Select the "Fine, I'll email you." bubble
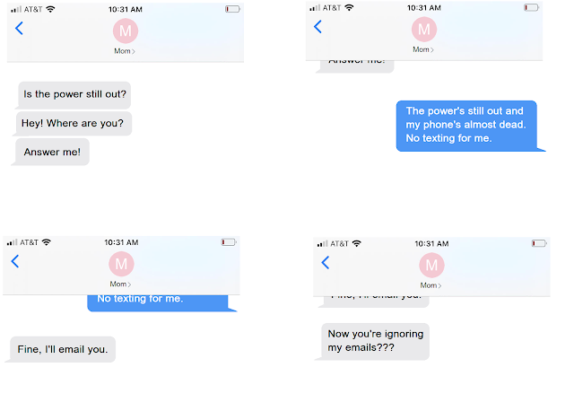The image size is (574, 411). [62, 349]
